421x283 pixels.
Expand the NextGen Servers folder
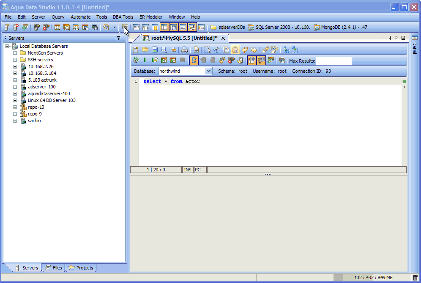pyautogui.click(x=15, y=53)
